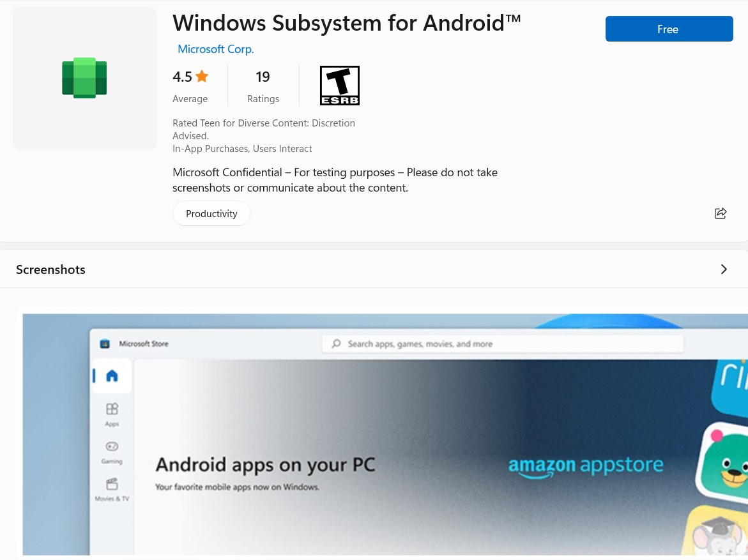Click the ESRB Teen rating icon

pos(339,85)
